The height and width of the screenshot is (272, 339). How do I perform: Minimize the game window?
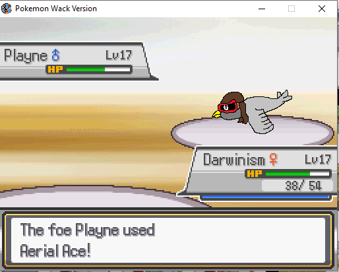point(262,9)
